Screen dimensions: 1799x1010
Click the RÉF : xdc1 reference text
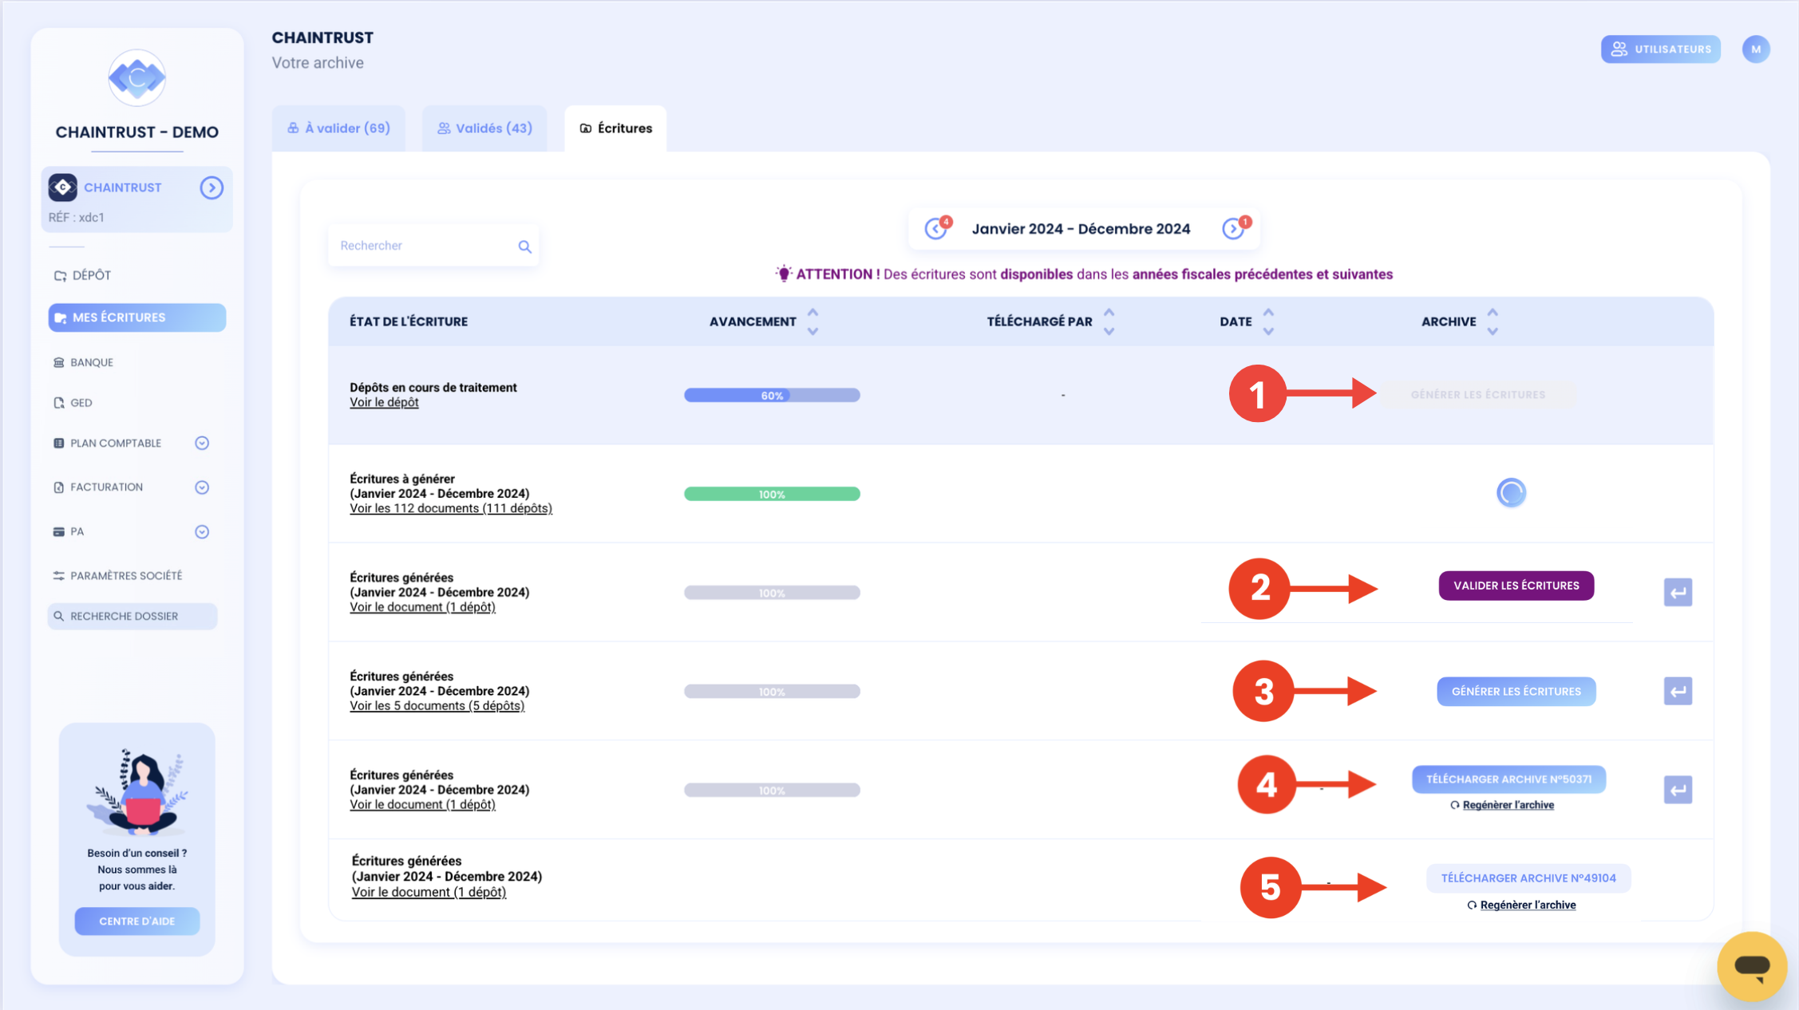tap(77, 217)
